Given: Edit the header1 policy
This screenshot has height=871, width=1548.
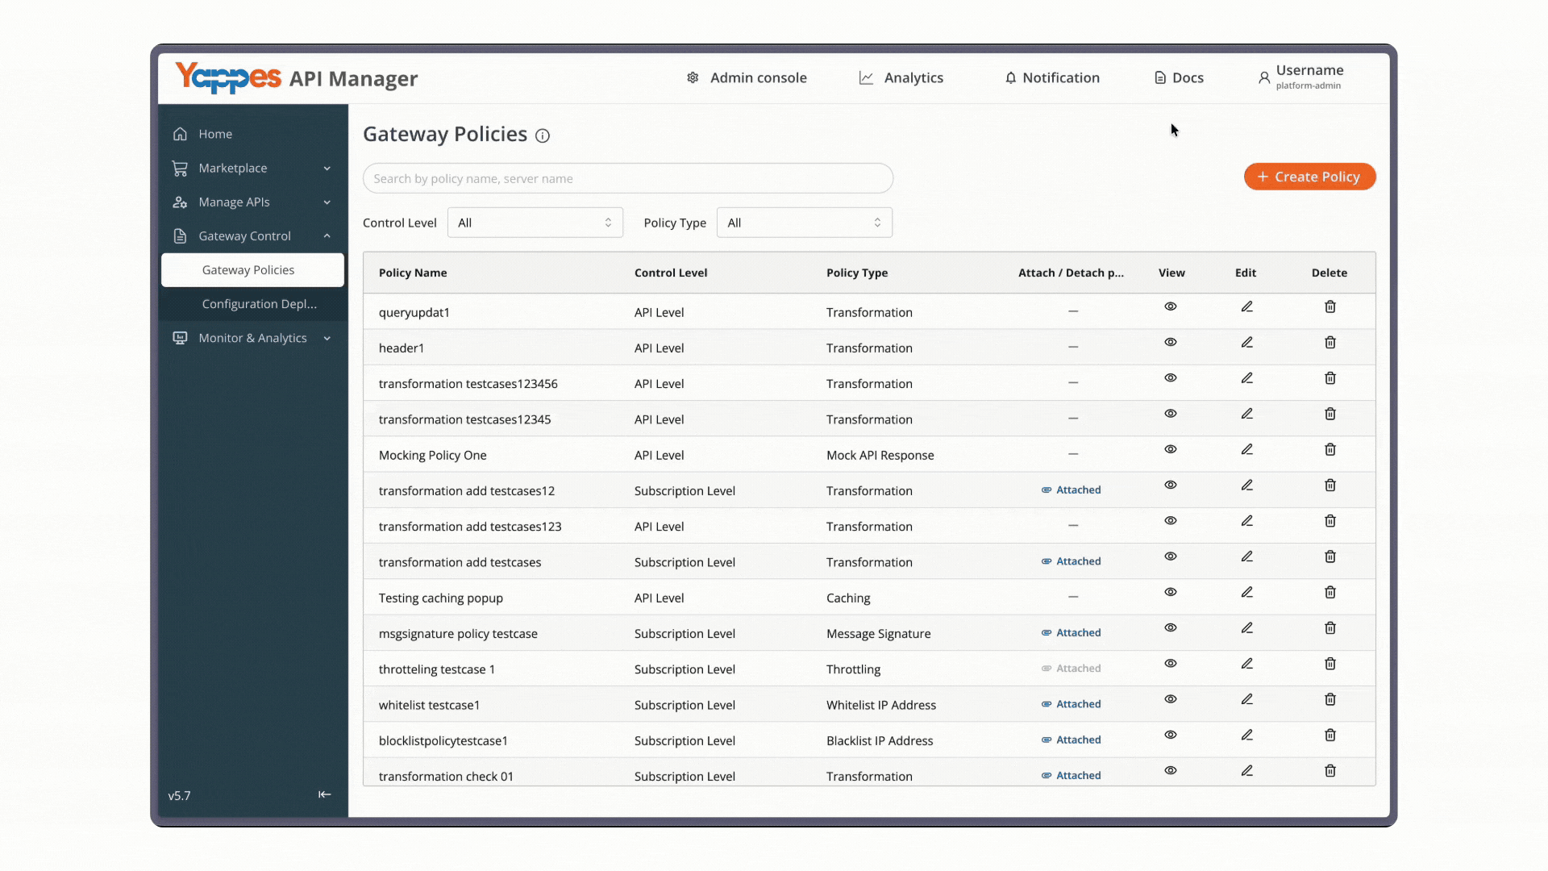Looking at the screenshot, I should click(1246, 342).
